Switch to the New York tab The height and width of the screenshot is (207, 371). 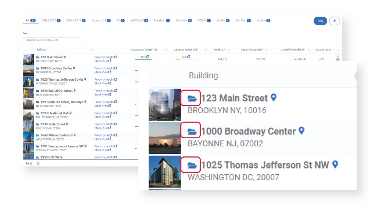[184, 21]
